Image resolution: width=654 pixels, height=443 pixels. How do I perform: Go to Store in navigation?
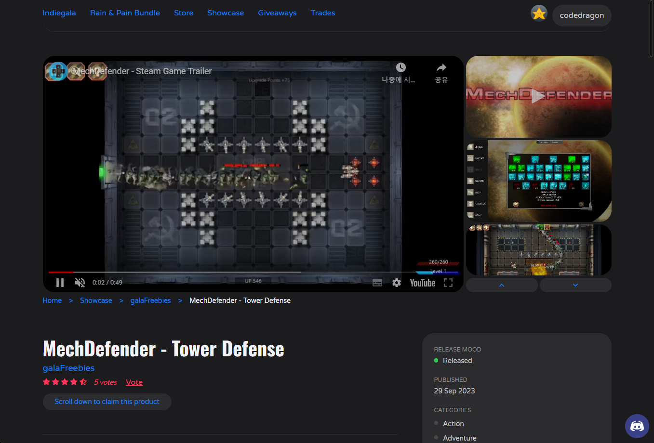(184, 13)
